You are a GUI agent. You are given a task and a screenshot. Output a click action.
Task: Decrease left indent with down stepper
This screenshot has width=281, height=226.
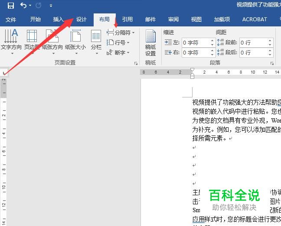212,45
